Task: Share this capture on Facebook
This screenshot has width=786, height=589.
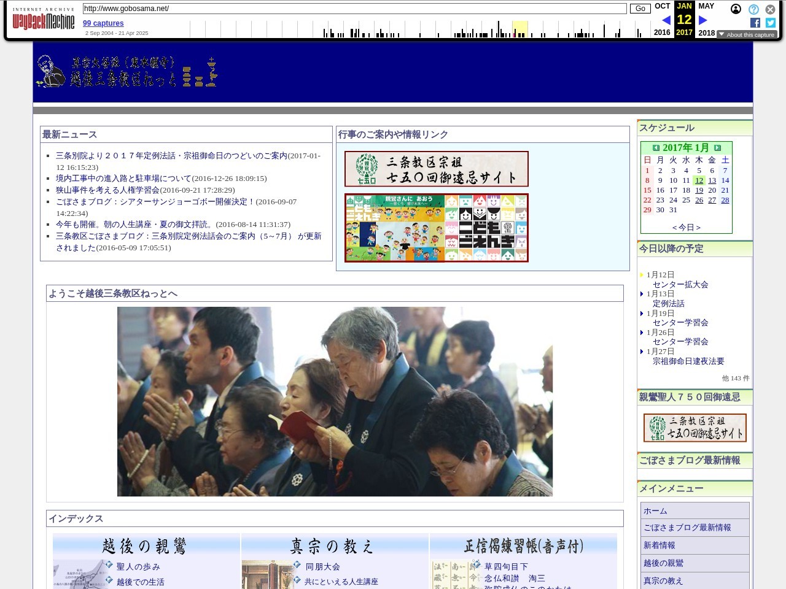Action: 755,23
